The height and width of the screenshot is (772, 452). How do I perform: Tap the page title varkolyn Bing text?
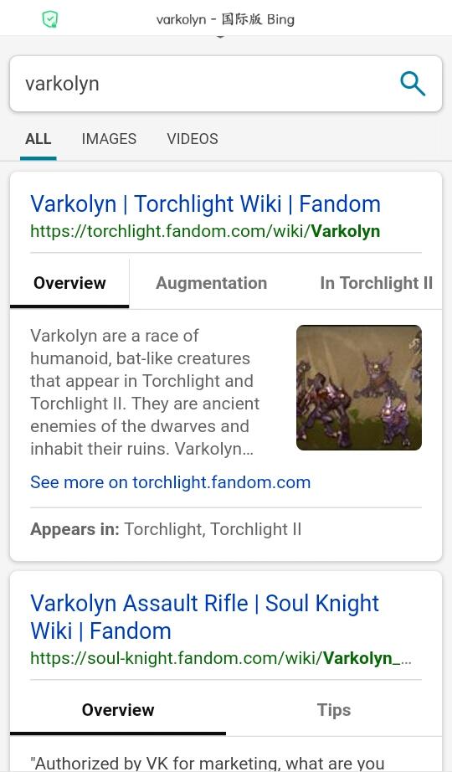[225, 20]
